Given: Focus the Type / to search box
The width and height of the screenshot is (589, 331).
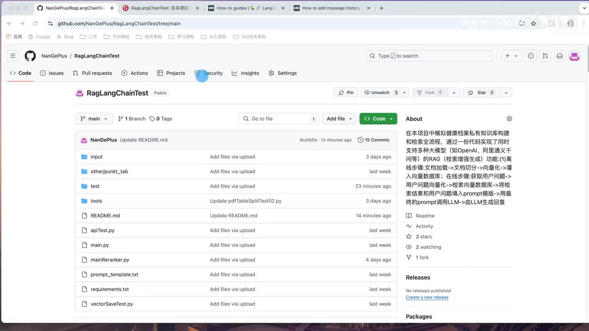Looking at the screenshot, I should pyautogui.click(x=430, y=56).
